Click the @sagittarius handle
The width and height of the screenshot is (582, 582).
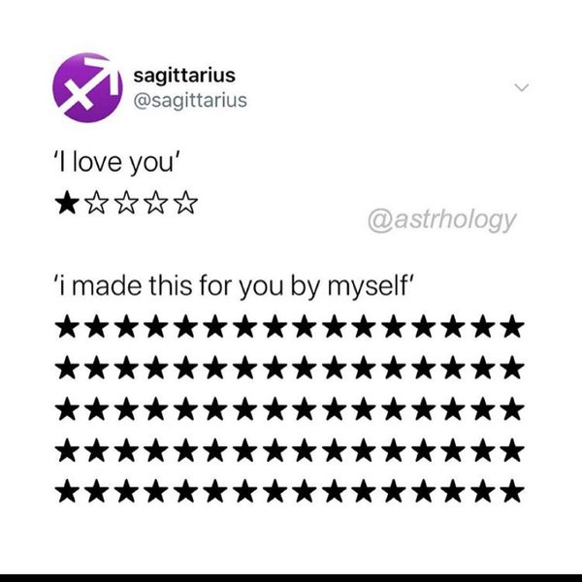[x=190, y=101]
